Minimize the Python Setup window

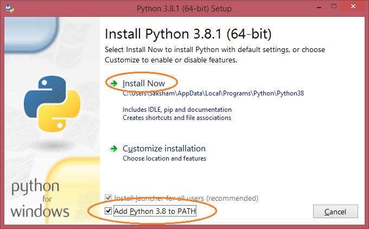pos(319,7)
